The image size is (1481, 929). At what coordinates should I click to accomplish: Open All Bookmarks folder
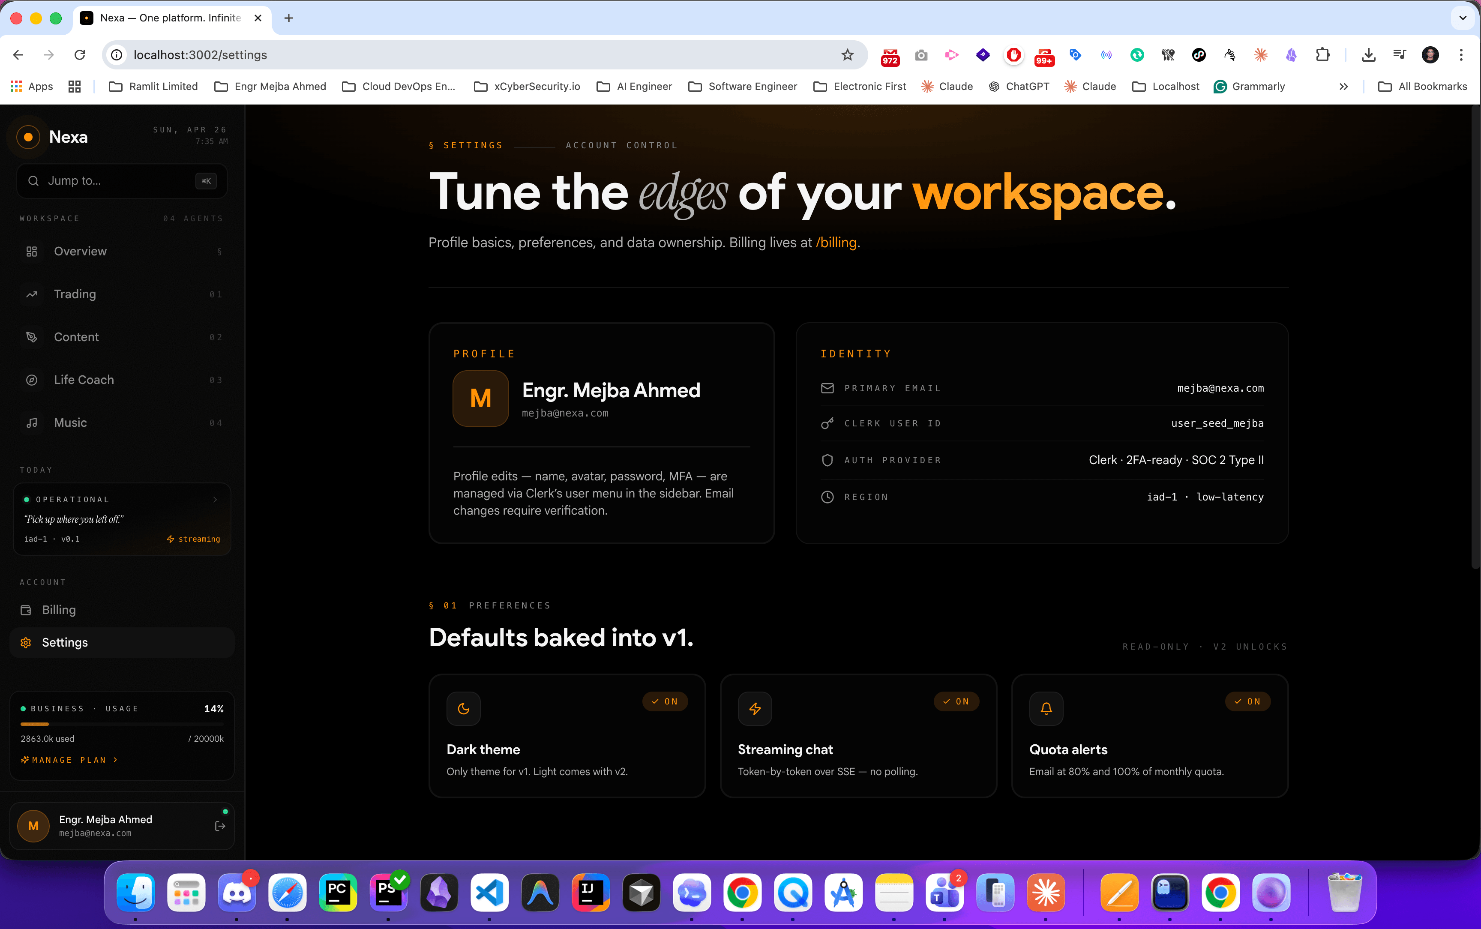tap(1422, 87)
